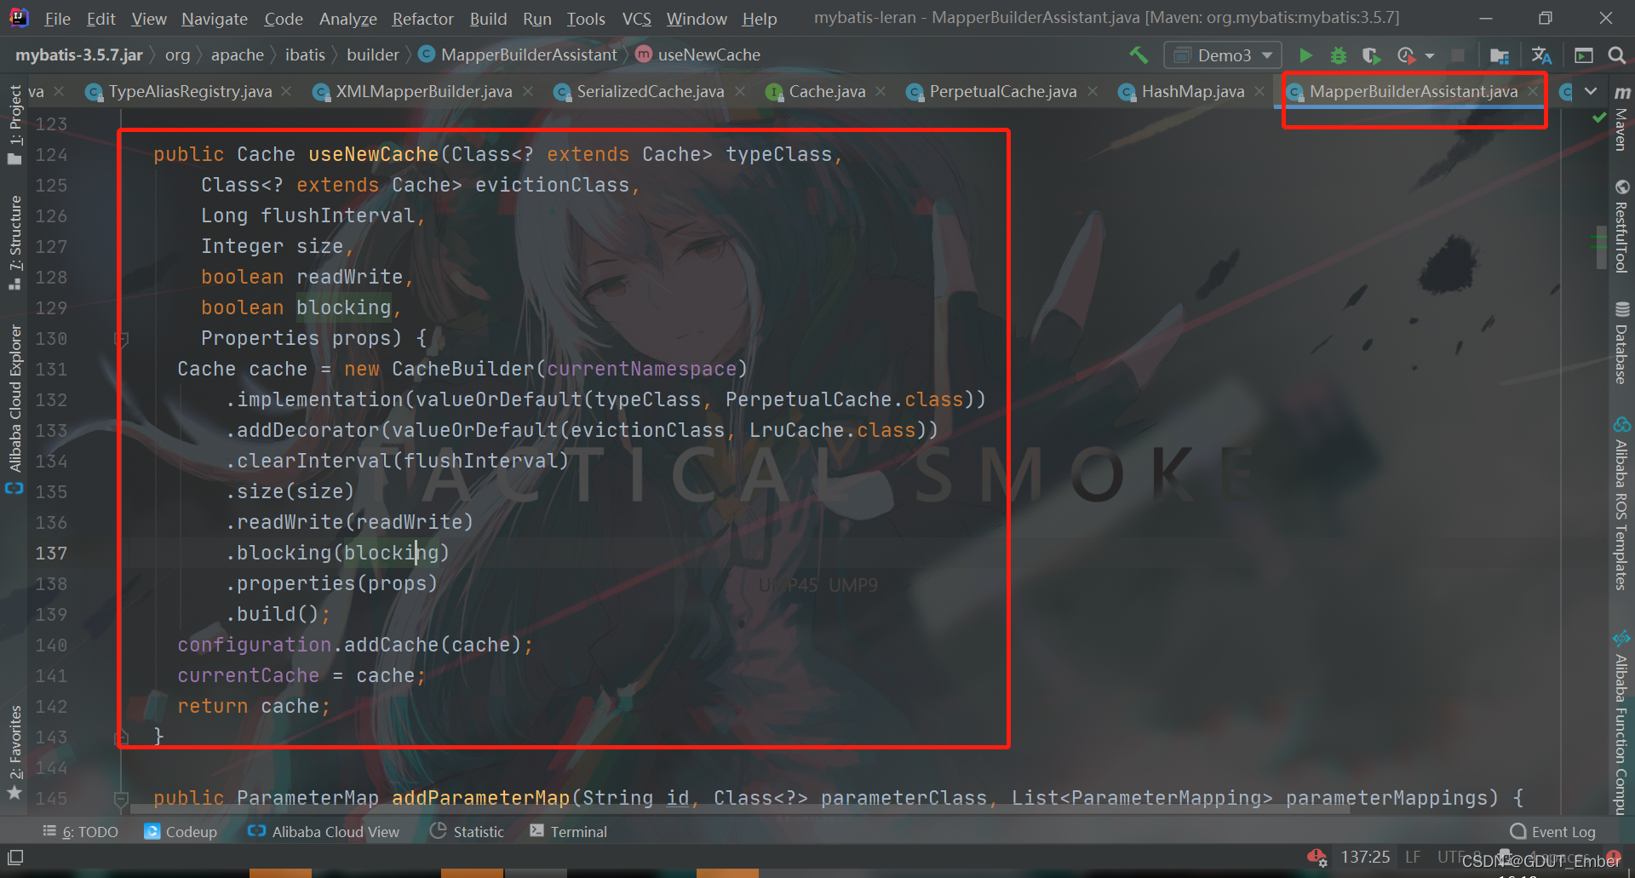
Task: Open the Tools menu
Action: point(586,19)
